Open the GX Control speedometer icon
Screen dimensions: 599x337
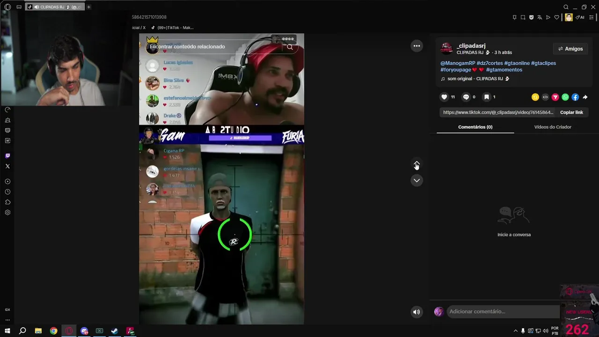7,110
